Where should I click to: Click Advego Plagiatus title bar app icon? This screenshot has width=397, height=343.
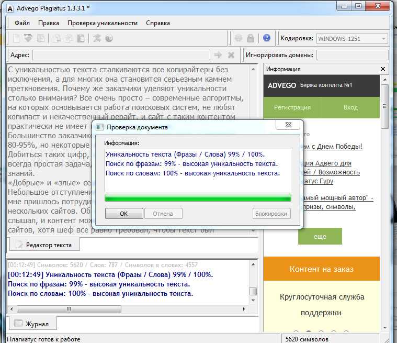pos(10,8)
